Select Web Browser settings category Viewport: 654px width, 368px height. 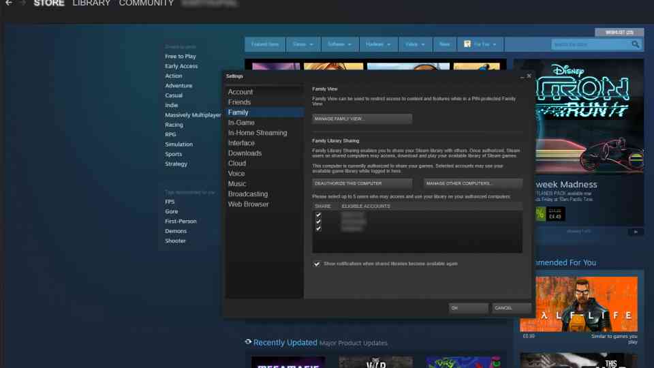tap(264, 204)
